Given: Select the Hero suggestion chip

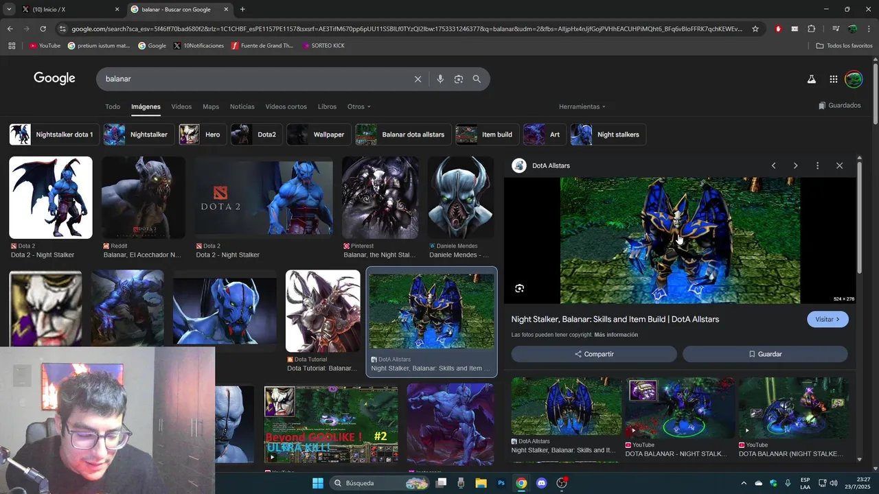Looking at the screenshot, I should (203, 134).
